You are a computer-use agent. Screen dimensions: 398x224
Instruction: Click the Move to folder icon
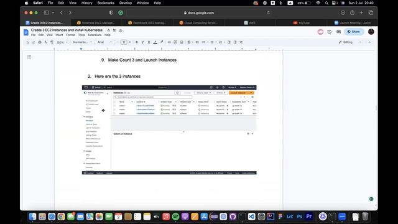point(114,30)
